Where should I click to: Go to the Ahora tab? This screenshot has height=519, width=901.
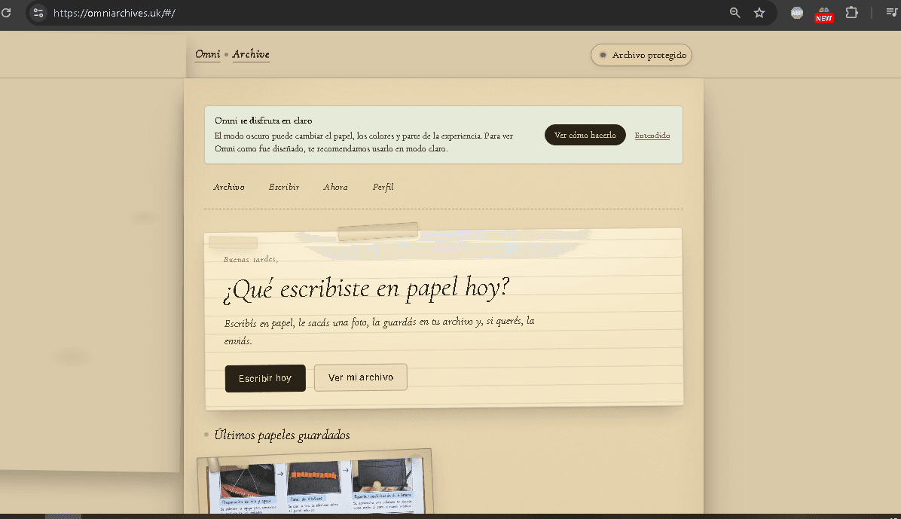coord(335,187)
